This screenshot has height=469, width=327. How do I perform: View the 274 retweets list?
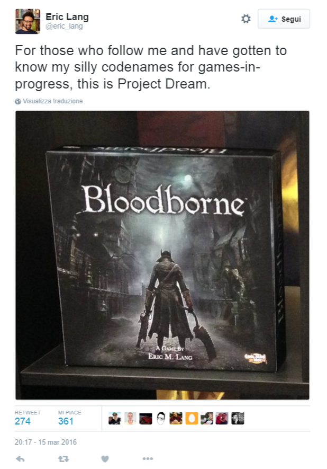click(23, 421)
